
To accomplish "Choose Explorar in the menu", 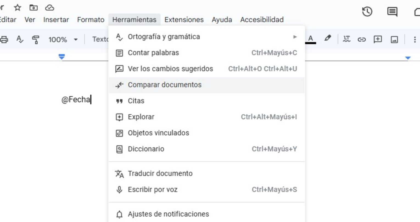I will coord(207,117).
